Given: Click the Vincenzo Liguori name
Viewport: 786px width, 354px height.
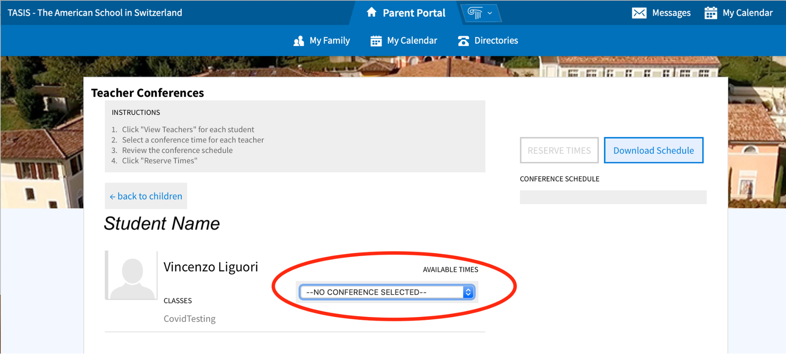Looking at the screenshot, I should pyautogui.click(x=211, y=267).
